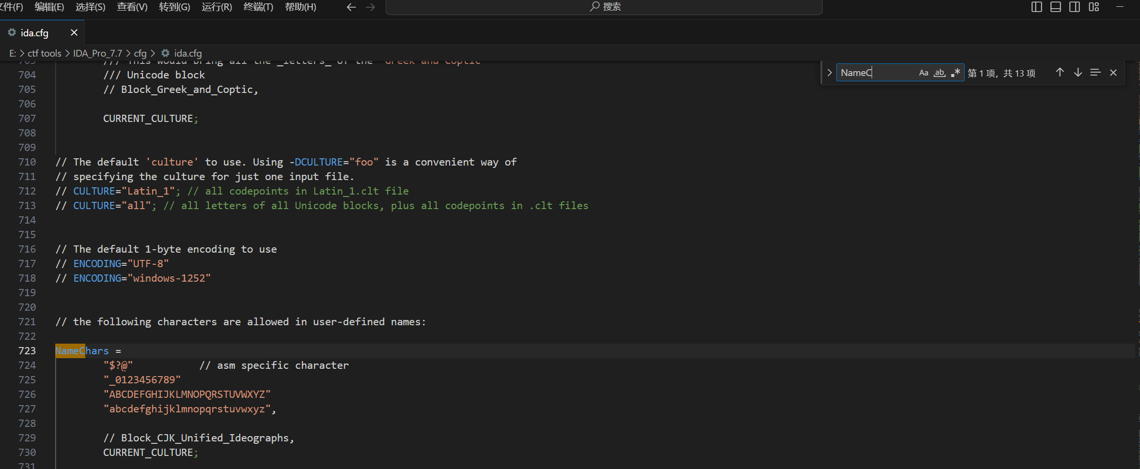Open the cfg breadcrumb folder
This screenshot has width=1140, height=469.
click(140, 53)
